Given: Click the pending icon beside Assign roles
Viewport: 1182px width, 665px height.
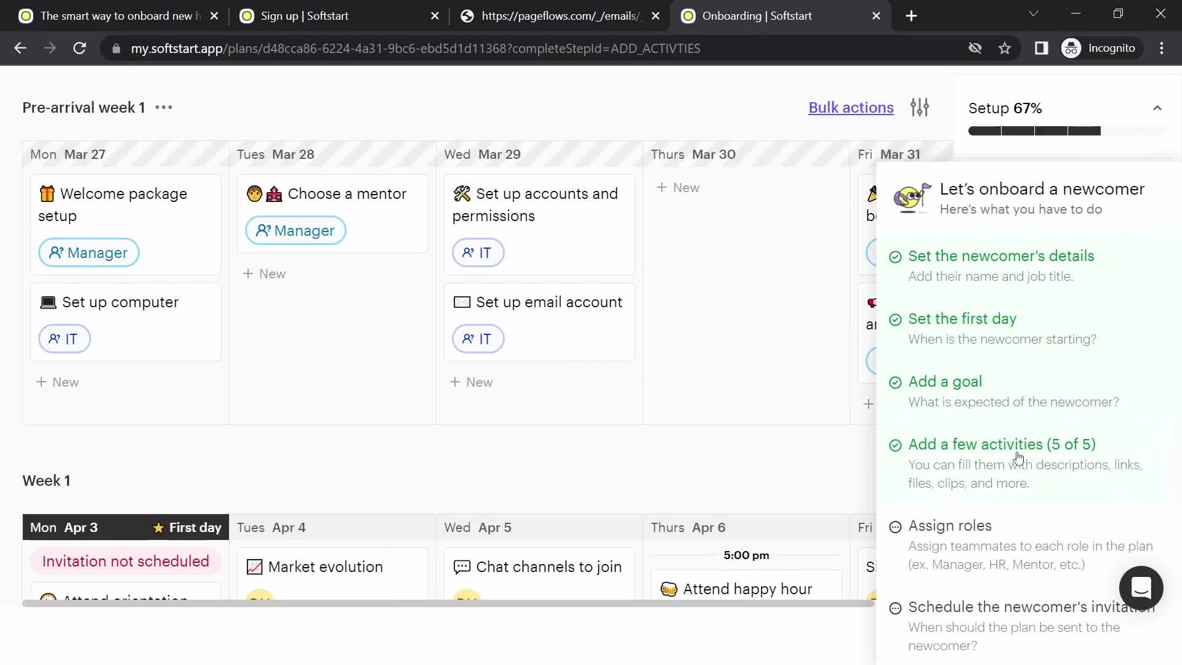Looking at the screenshot, I should coord(895,526).
